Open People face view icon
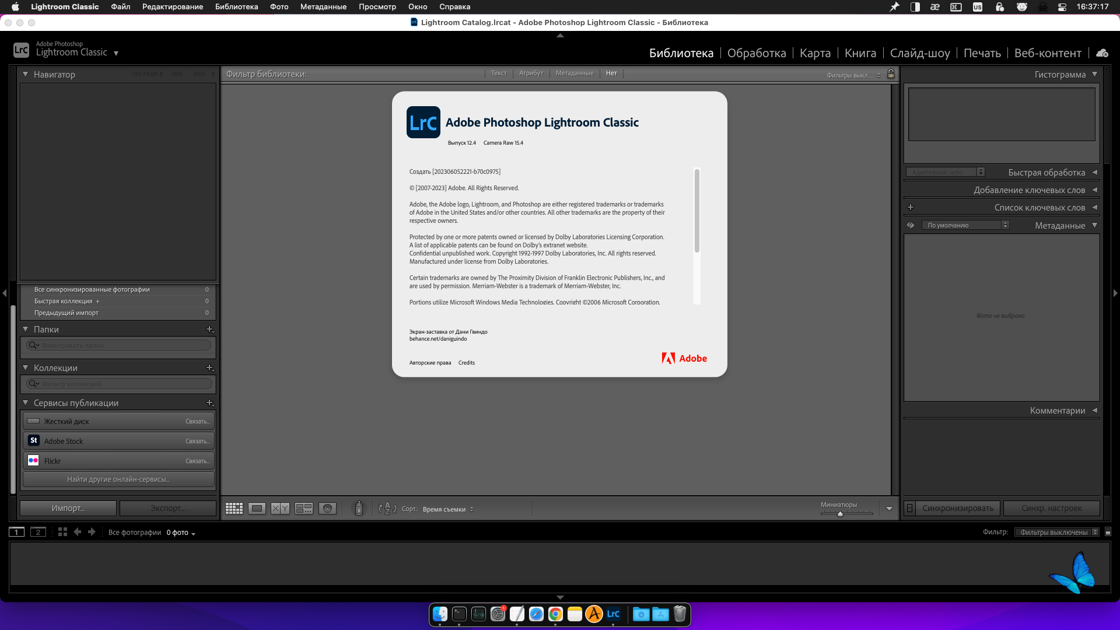 [x=327, y=509]
